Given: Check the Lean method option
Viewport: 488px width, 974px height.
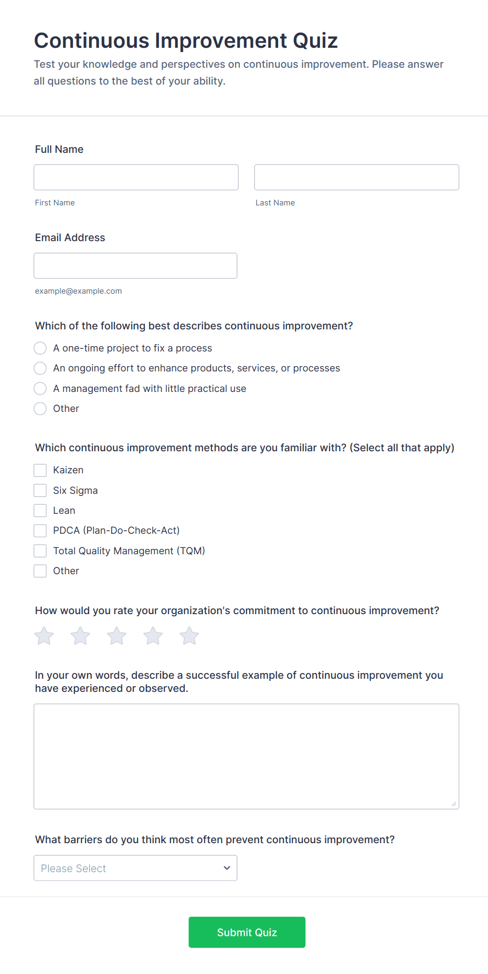Looking at the screenshot, I should pos(40,510).
